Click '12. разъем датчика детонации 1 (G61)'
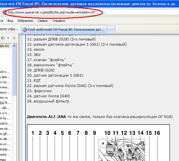Viewport: 179px width, 161px height. pyautogui.click(x=77, y=44)
